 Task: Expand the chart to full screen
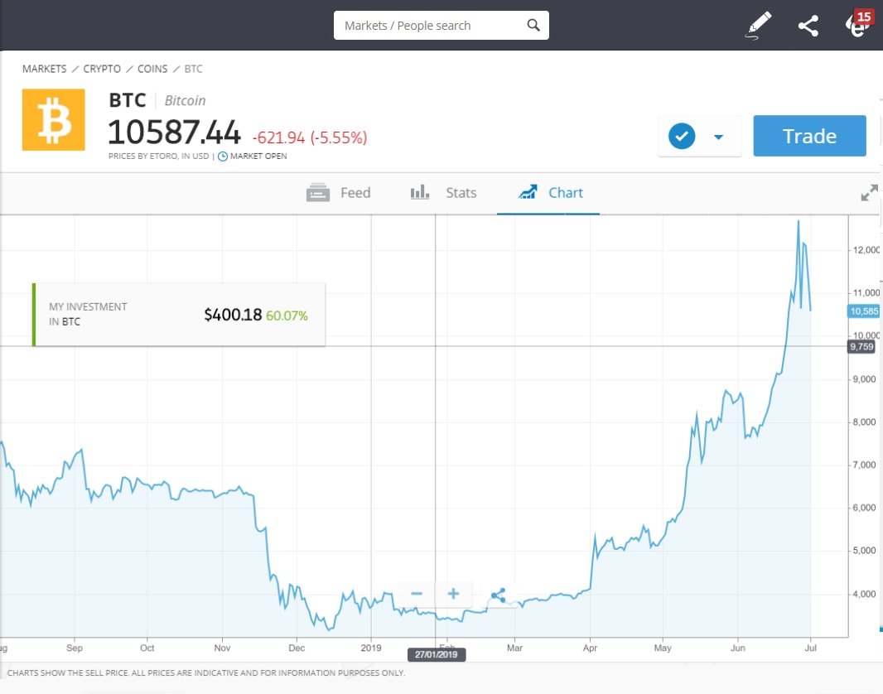[869, 193]
